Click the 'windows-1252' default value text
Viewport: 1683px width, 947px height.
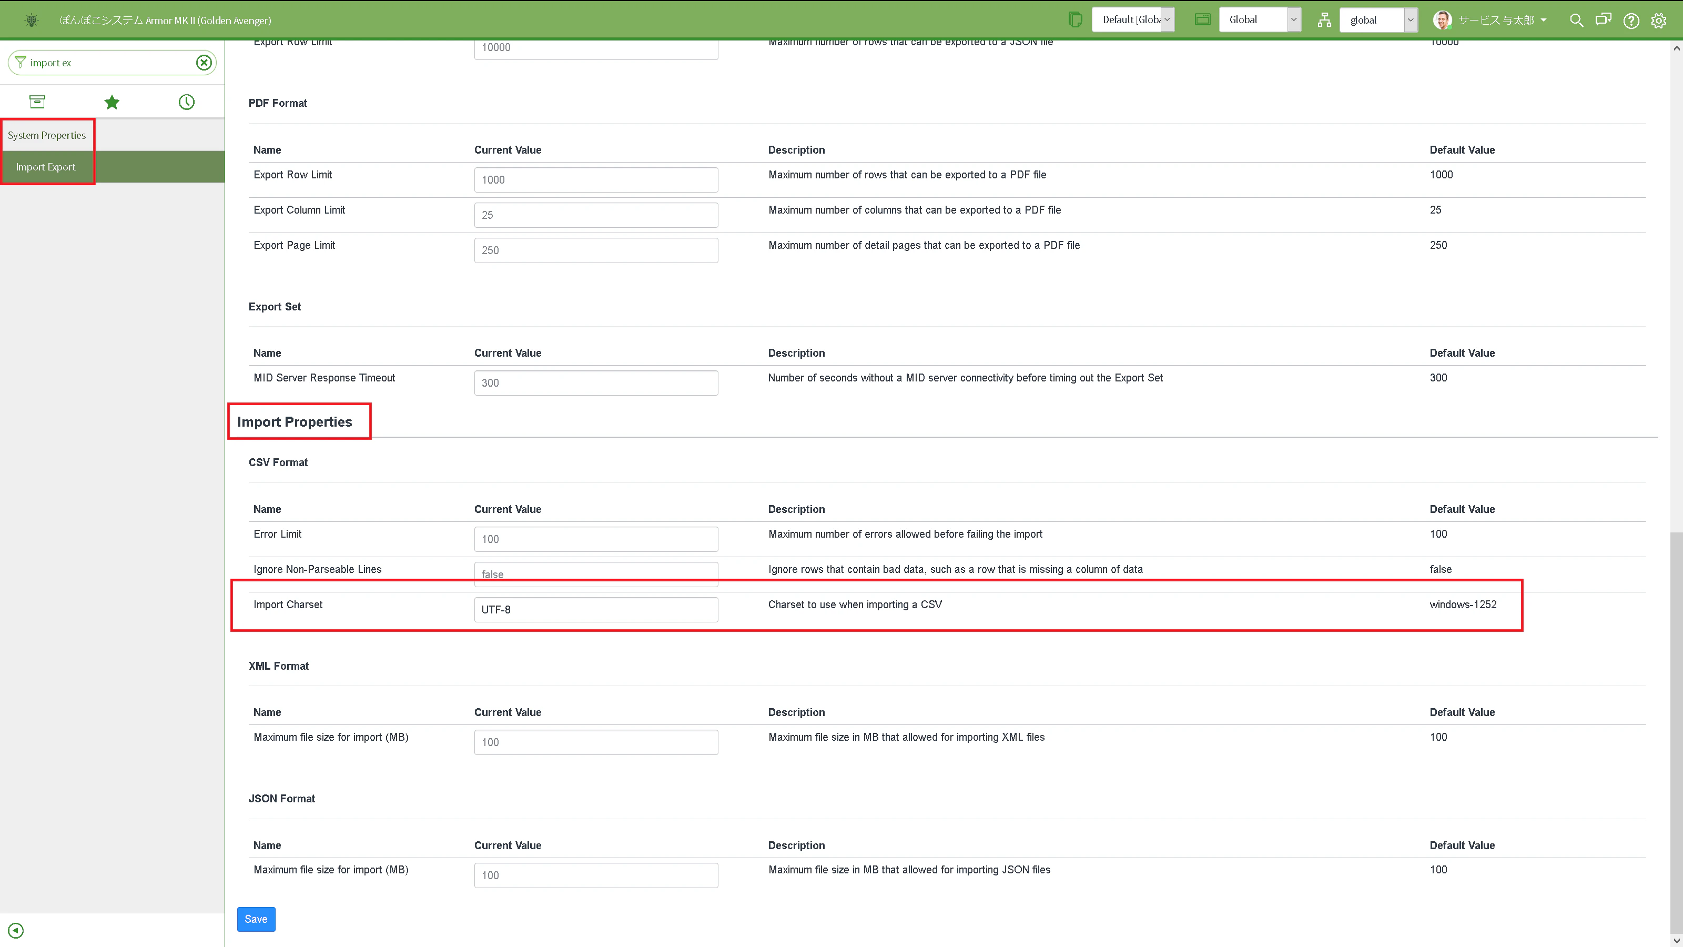(1463, 605)
